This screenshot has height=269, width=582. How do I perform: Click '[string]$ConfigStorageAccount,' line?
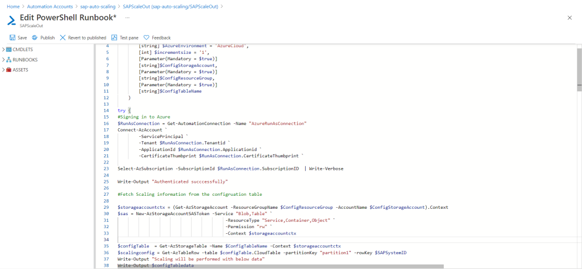178,65
